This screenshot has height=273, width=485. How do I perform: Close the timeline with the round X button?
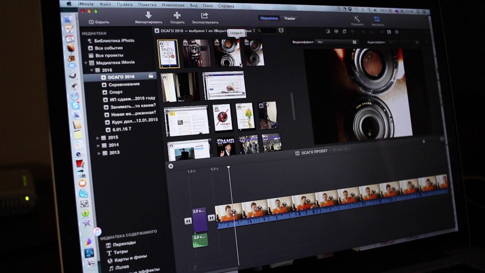171,166
